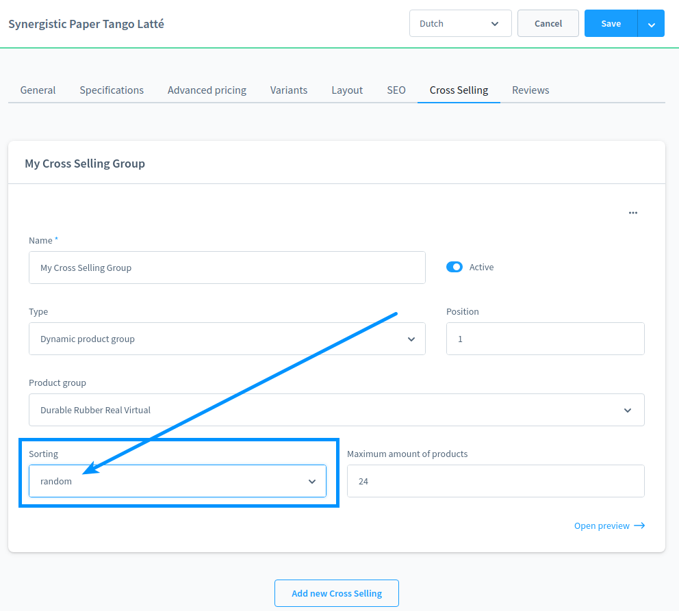
Task: Click Add new Cross Selling button
Action: tap(336, 593)
